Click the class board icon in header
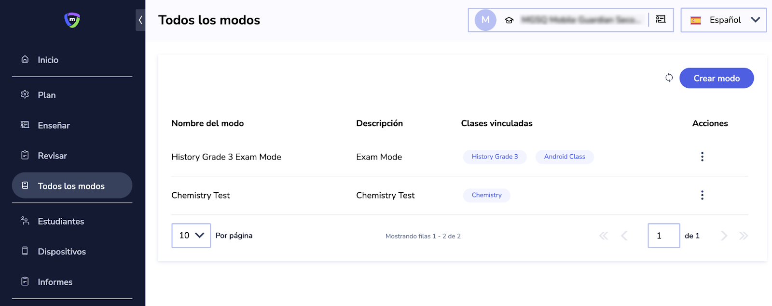Image resolution: width=772 pixels, height=306 pixels. point(661,19)
